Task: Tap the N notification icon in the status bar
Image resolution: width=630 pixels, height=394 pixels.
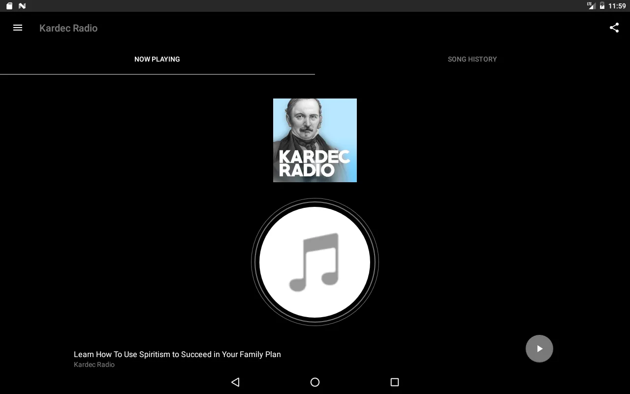Action: [22, 6]
